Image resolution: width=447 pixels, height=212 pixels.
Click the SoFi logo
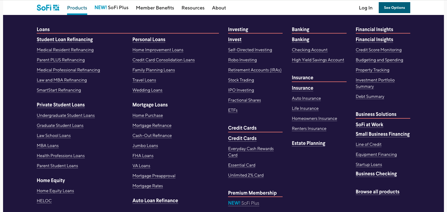tap(48, 7)
